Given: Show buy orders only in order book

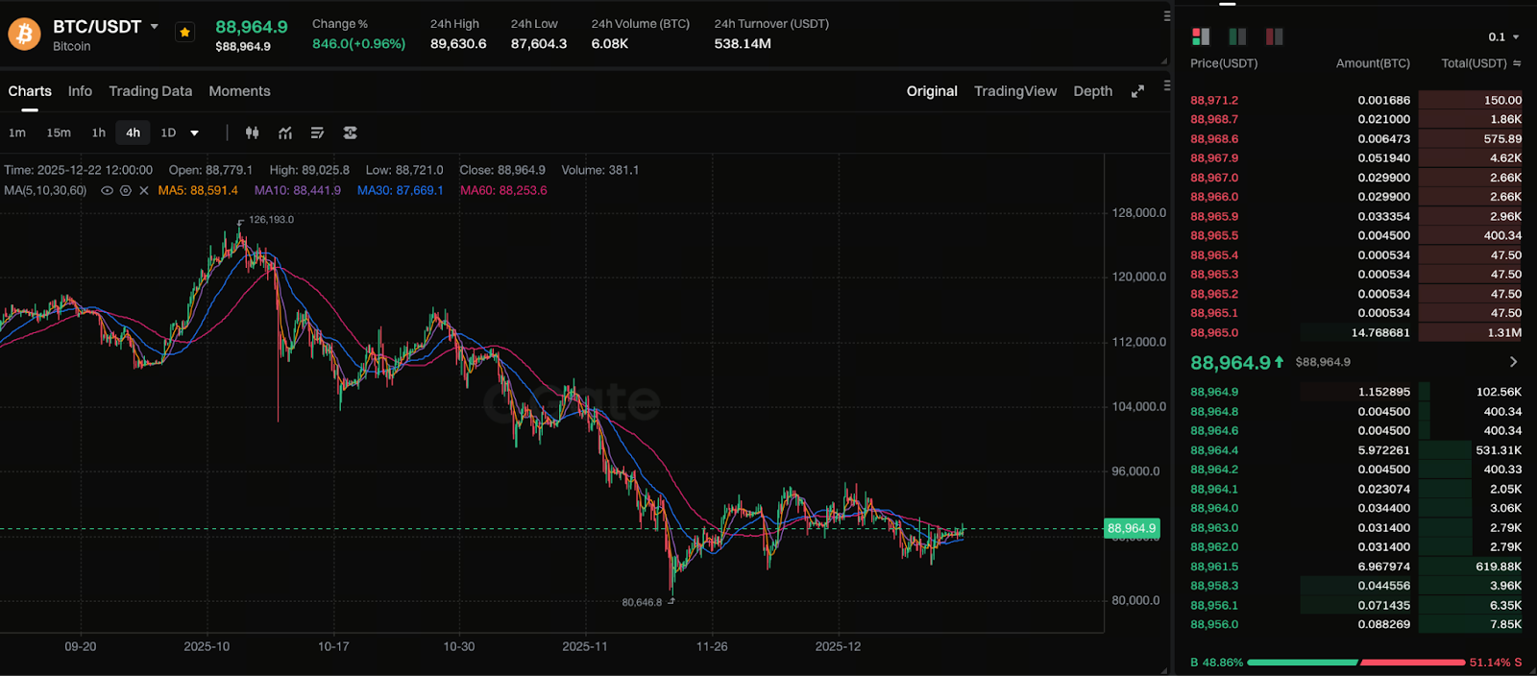Looking at the screenshot, I should (1237, 36).
